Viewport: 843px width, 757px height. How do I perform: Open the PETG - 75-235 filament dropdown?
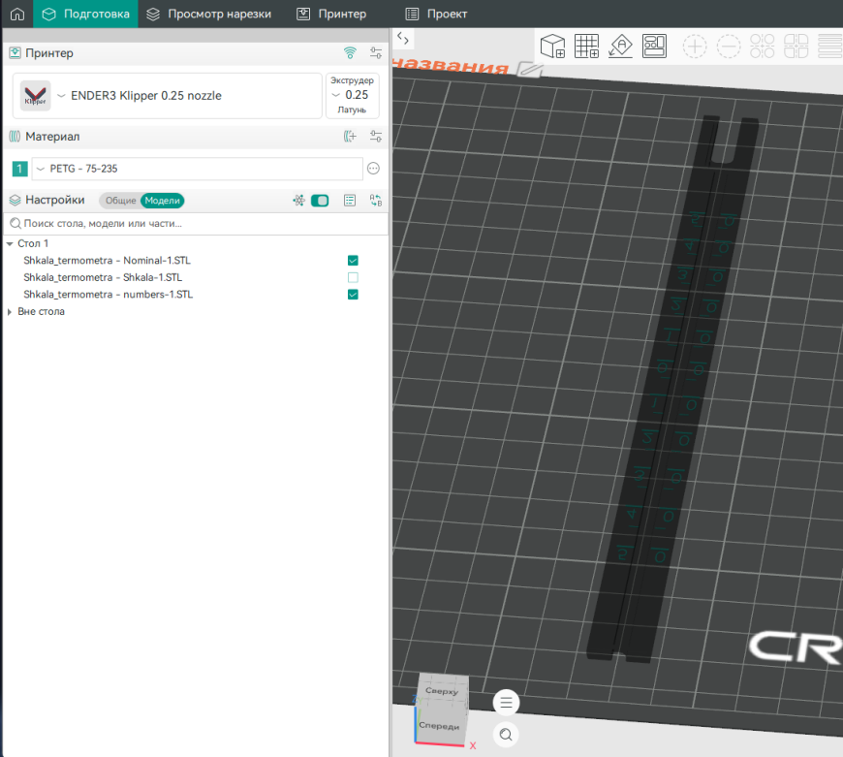tap(198, 169)
